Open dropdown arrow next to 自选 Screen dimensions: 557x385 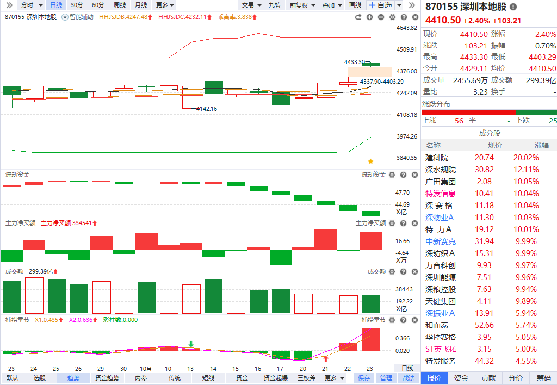(x=399, y=5)
